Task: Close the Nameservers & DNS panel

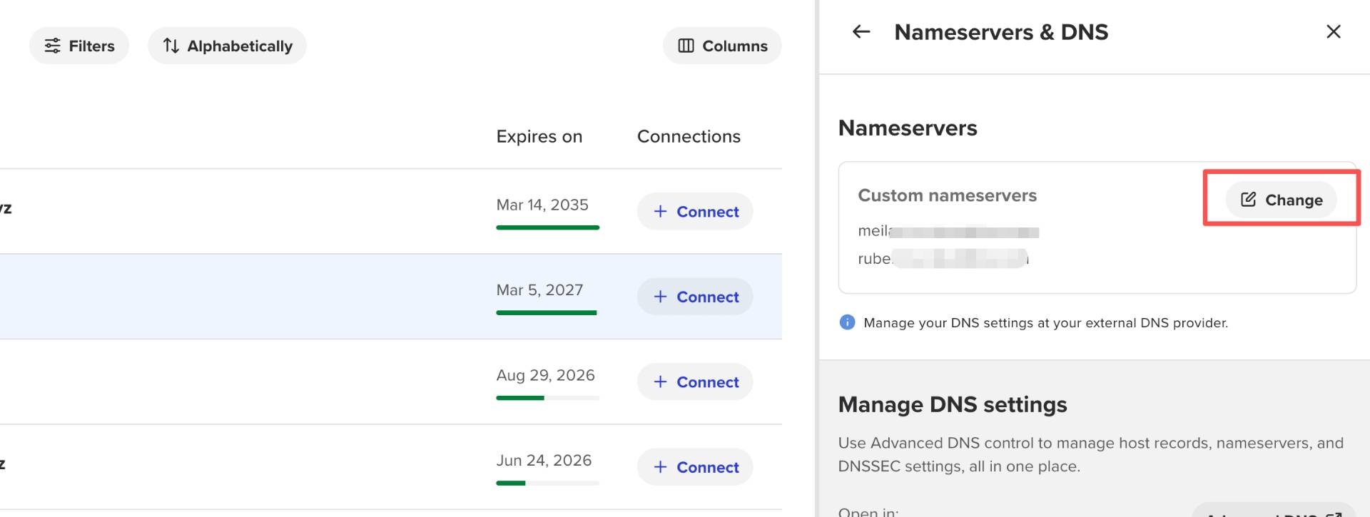Action: 1333,31
